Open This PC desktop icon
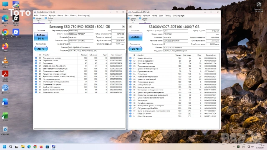Viewport: 267px width, 150px height. tap(5, 5)
